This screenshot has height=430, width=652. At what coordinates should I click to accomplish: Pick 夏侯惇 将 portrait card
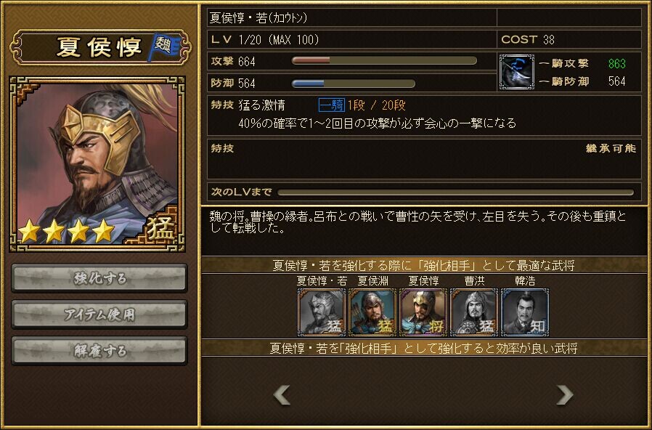click(423, 312)
